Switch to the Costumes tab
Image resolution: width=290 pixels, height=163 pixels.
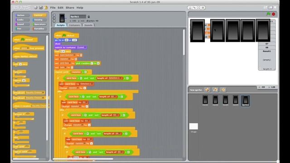(74, 25)
